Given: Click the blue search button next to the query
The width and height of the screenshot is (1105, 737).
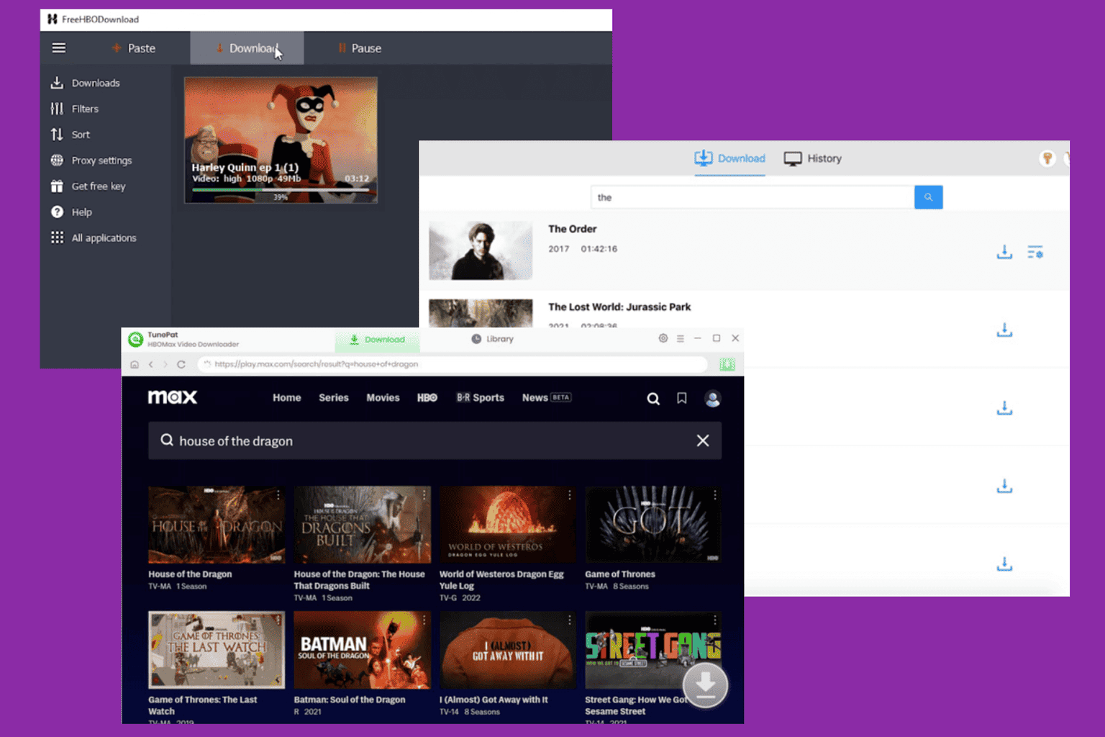Looking at the screenshot, I should coord(928,196).
